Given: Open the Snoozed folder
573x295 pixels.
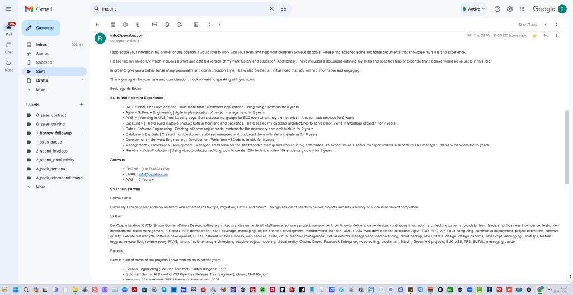Looking at the screenshot, I should (x=54, y=63).
